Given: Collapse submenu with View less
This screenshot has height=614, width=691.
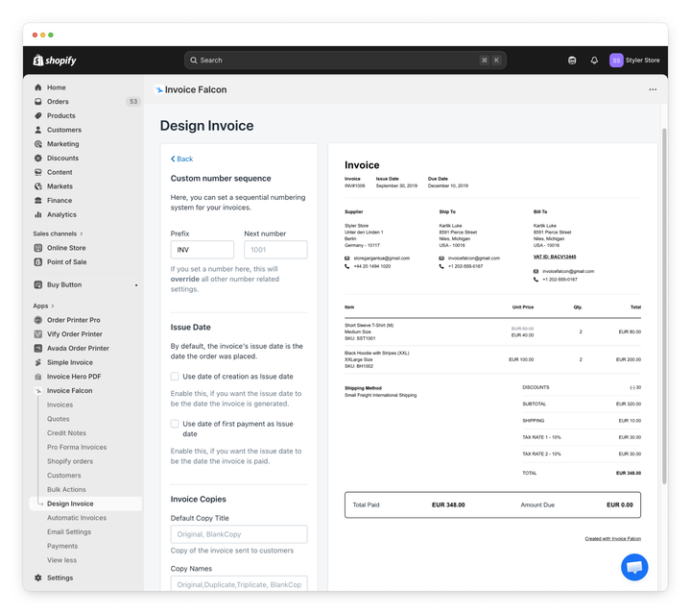Looking at the screenshot, I should [x=61, y=560].
